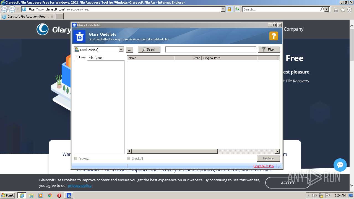Click the Internet Explorer back arrow
354x199 pixels.
point(4,9)
